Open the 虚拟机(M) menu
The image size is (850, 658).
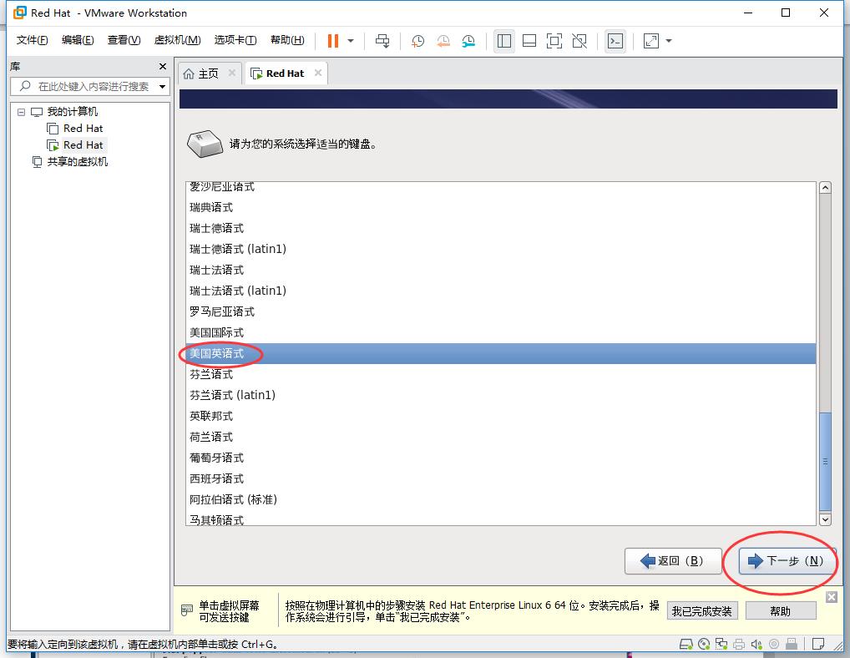tap(177, 40)
